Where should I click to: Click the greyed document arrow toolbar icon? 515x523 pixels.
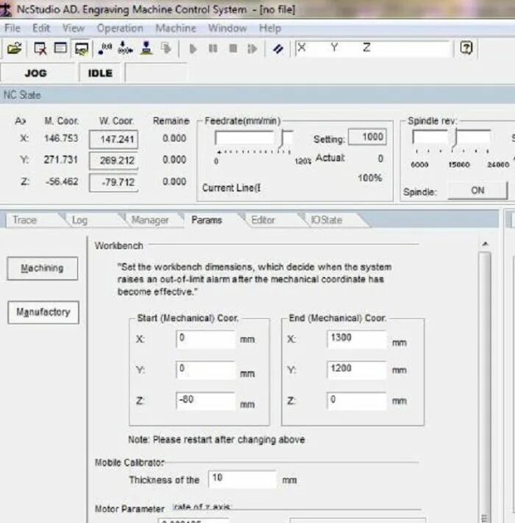pyautogui.click(x=166, y=49)
